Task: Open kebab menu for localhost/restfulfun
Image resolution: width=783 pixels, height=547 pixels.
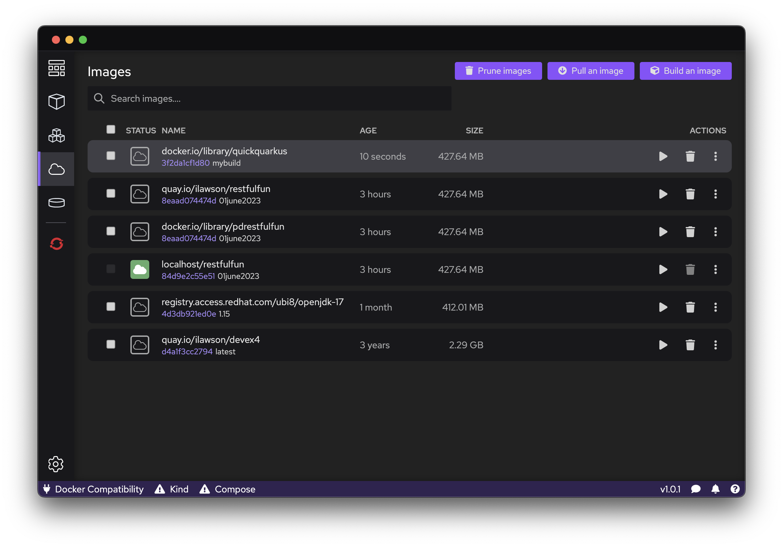Action: [715, 270]
